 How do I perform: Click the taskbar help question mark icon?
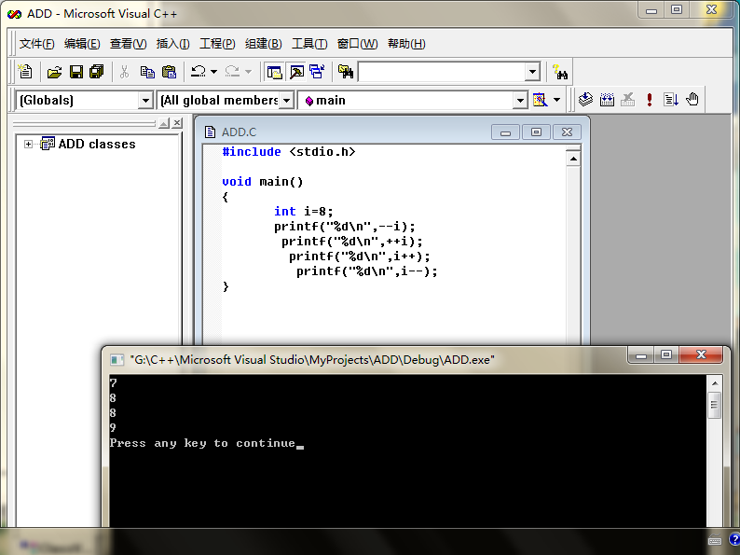tap(733, 539)
